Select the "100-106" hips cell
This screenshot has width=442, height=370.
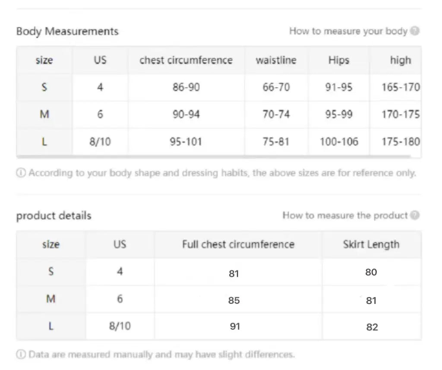pyautogui.click(x=339, y=142)
